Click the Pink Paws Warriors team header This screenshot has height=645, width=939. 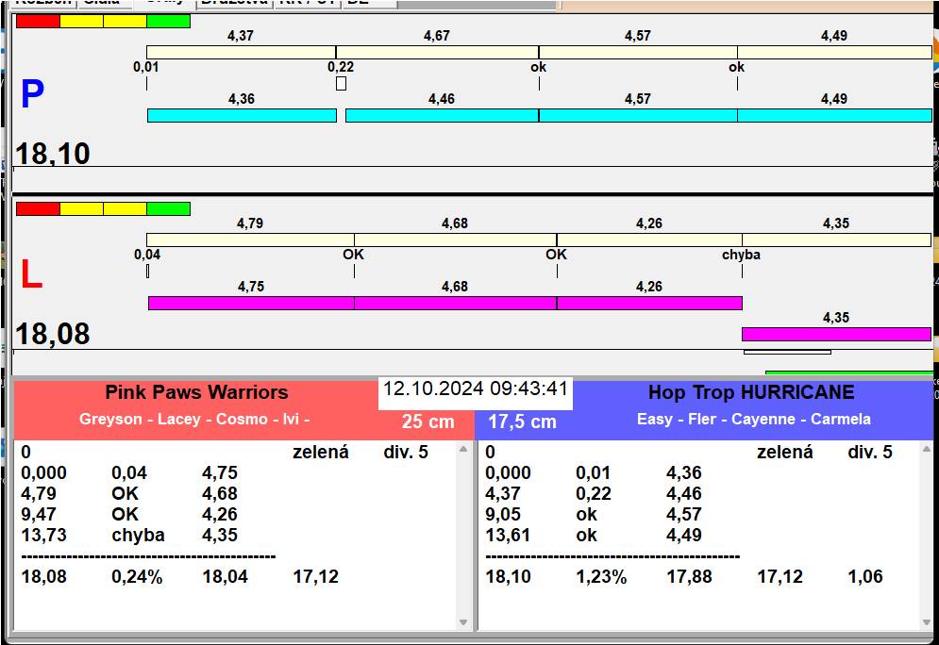[196, 392]
